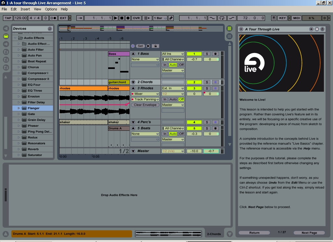Set 5 Beats monitor to Off
This screenshot has height=242, width=333.
pos(181,134)
